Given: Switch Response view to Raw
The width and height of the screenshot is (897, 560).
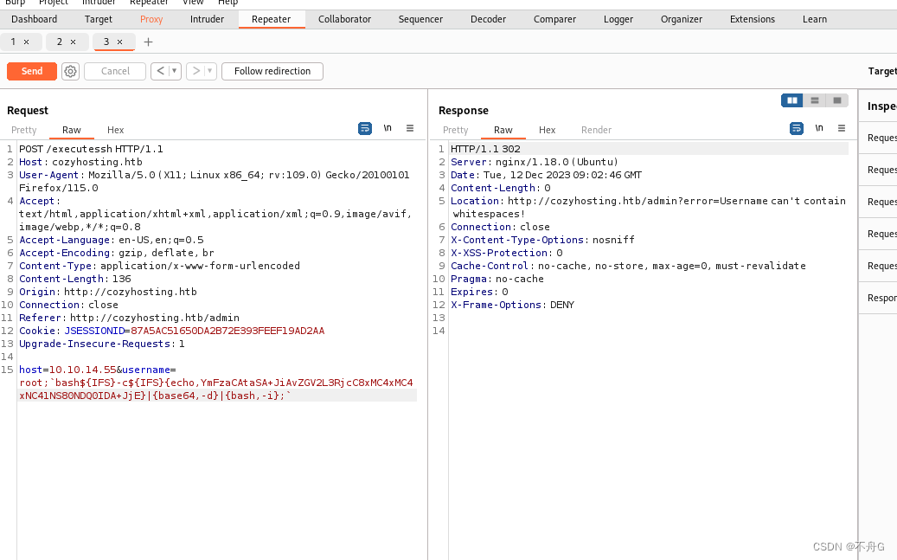Looking at the screenshot, I should [503, 130].
